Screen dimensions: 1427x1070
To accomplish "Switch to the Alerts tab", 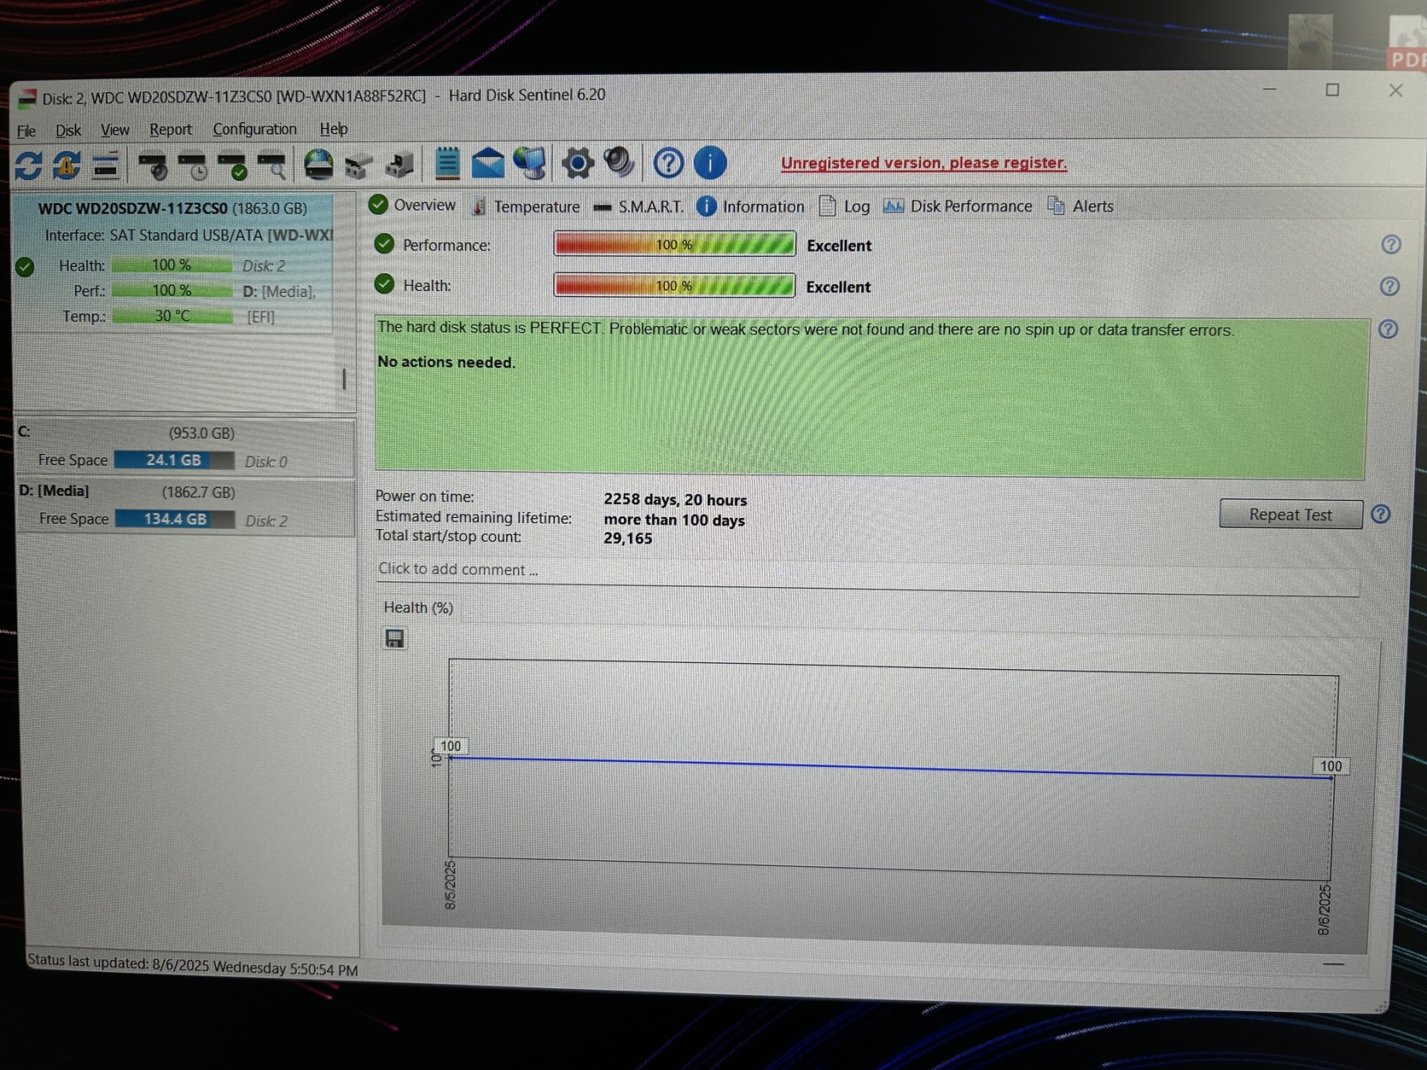I will 1080,206.
